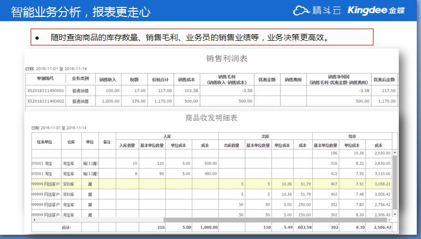
Task: Click the 销售成本 column header
Action: [x=186, y=79]
